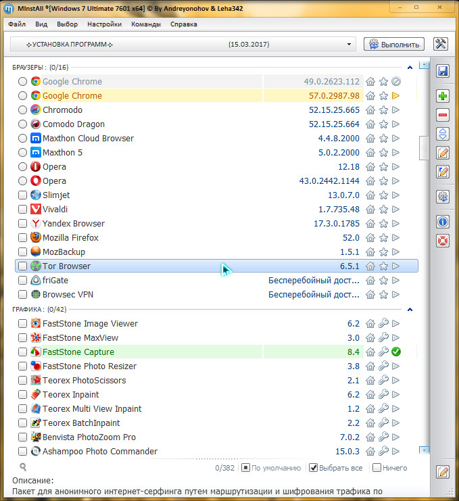
Task: Click the Выполнить button
Action: (x=394, y=44)
